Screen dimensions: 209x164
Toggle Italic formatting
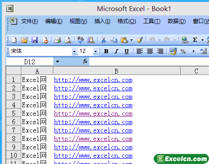117,51
